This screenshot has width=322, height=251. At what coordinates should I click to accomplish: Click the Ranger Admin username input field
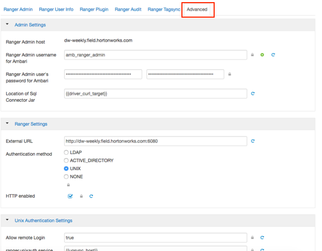(x=156, y=55)
